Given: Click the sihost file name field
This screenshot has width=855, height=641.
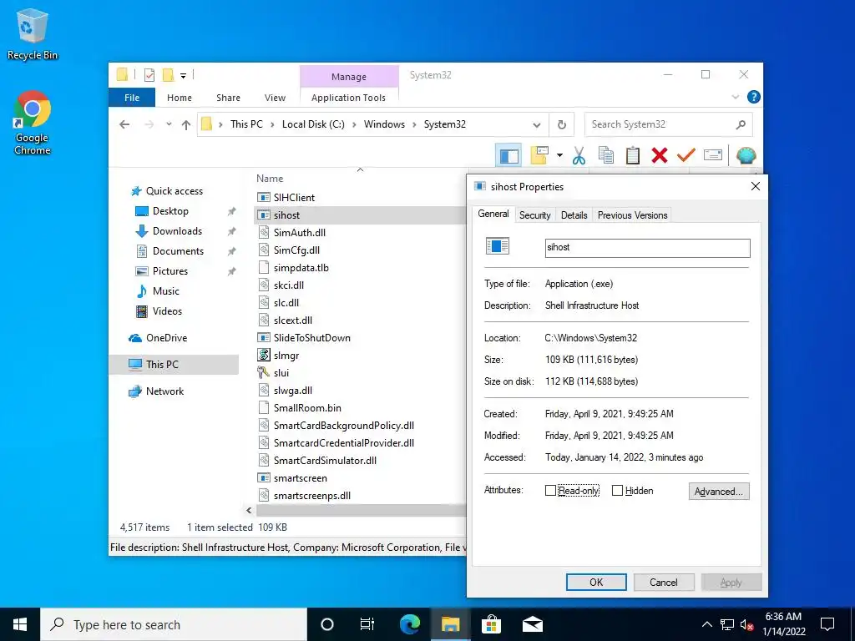Looking at the screenshot, I should point(647,248).
